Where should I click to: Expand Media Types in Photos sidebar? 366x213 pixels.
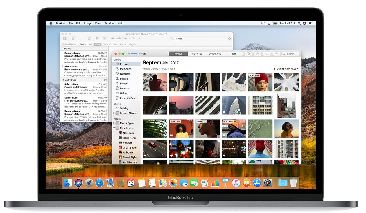pyautogui.click(x=114, y=123)
